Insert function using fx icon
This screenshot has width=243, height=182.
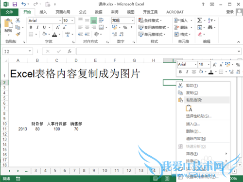(x=69, y=52)
